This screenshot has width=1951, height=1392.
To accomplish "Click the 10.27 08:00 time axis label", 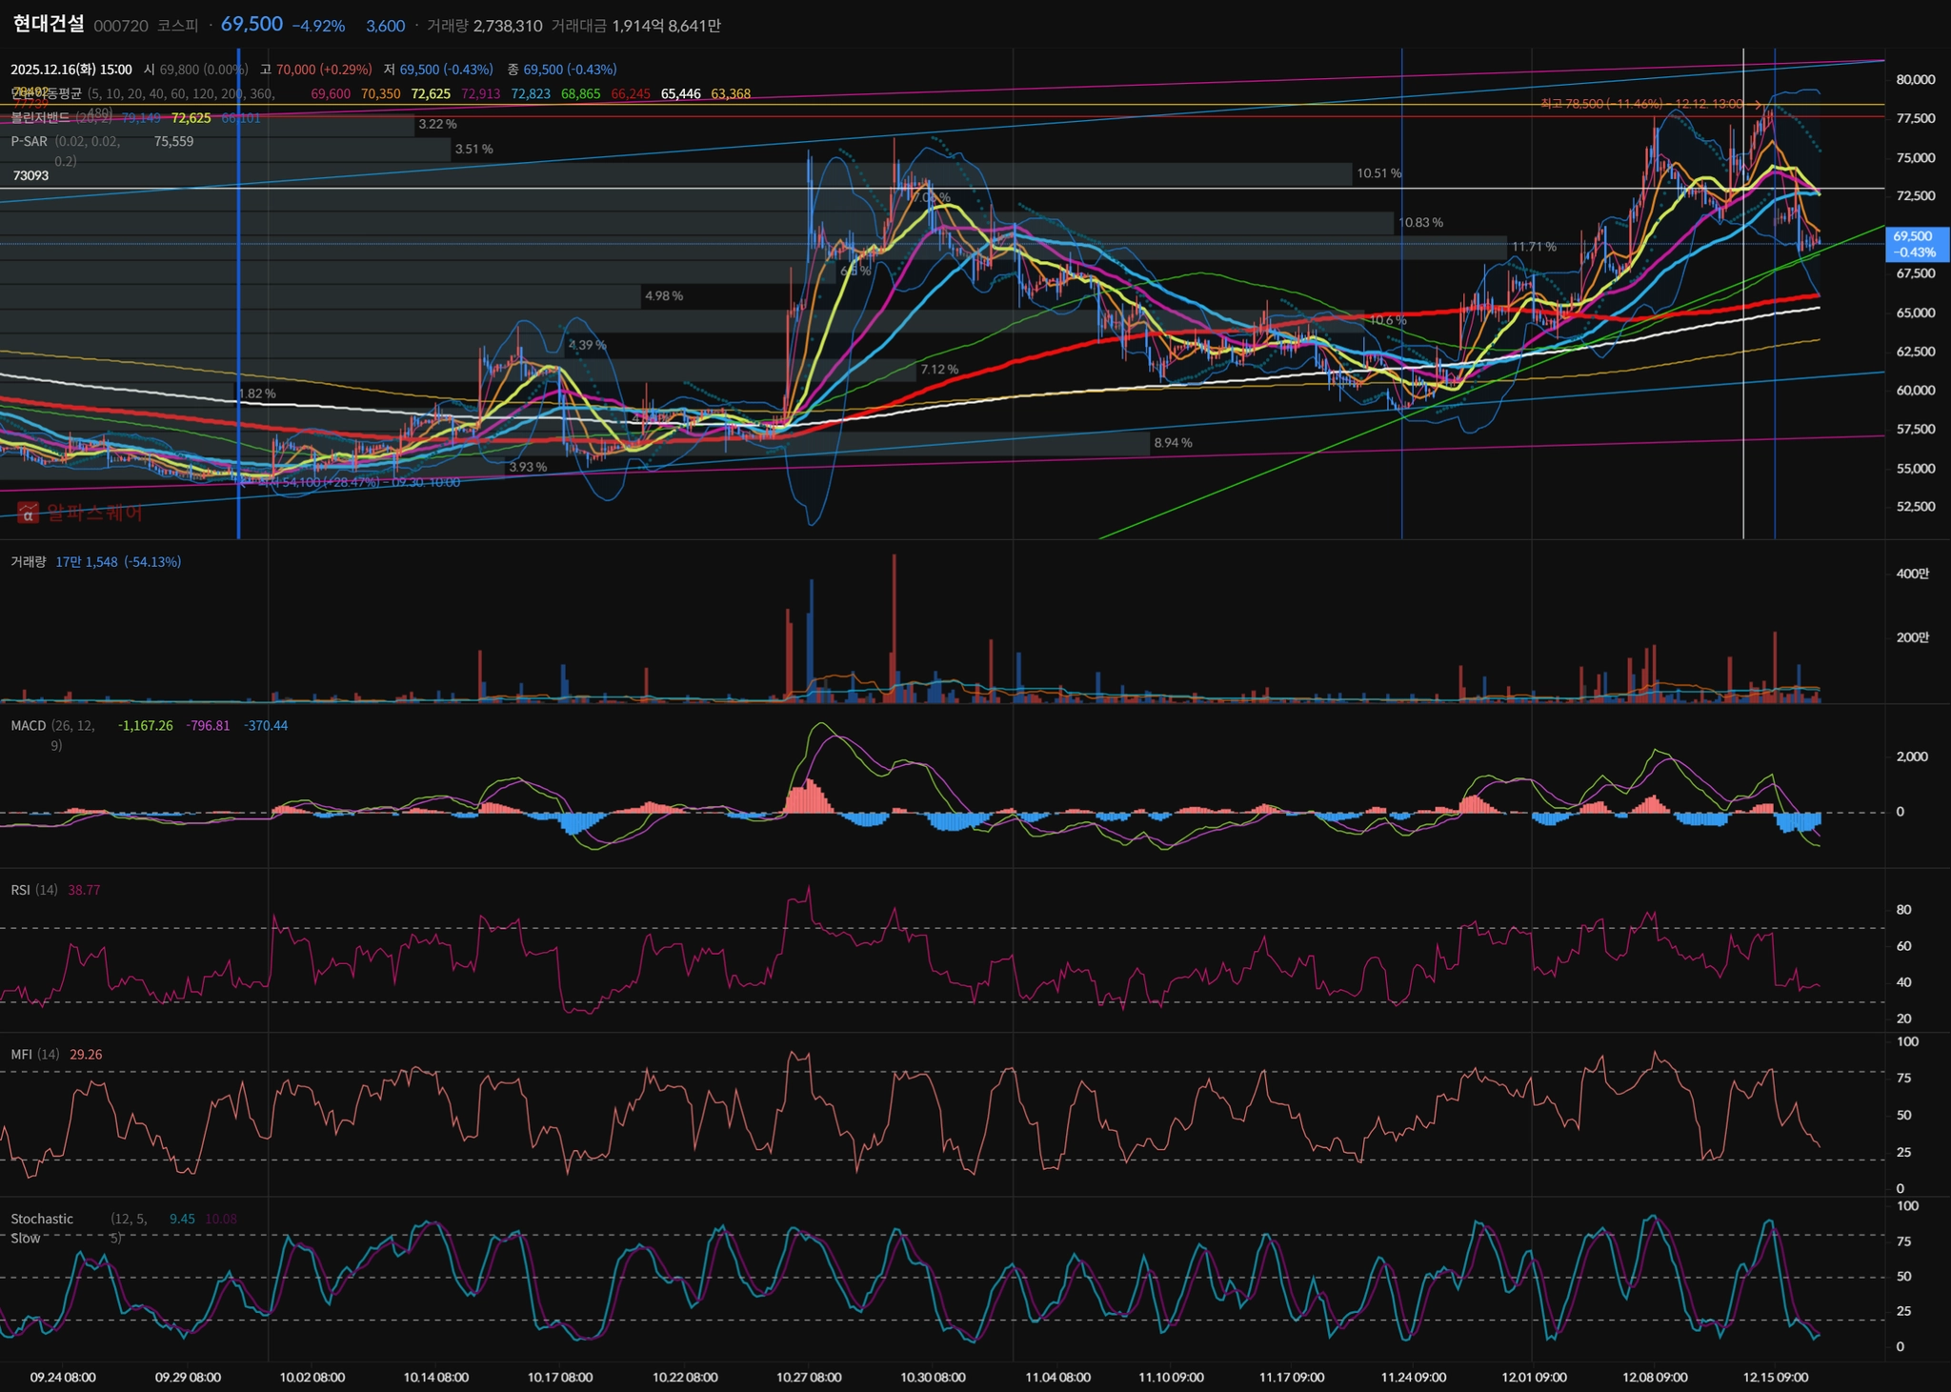I will [x=809, y=1378].
